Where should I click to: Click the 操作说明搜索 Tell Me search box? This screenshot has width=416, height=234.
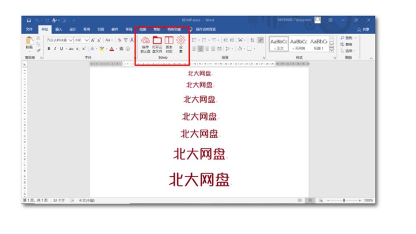point(206,30)
